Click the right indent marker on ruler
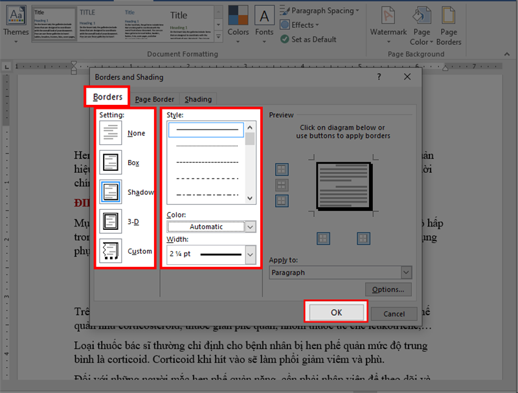The width and height of the screenshot is (518, 393). click(445, 68)
